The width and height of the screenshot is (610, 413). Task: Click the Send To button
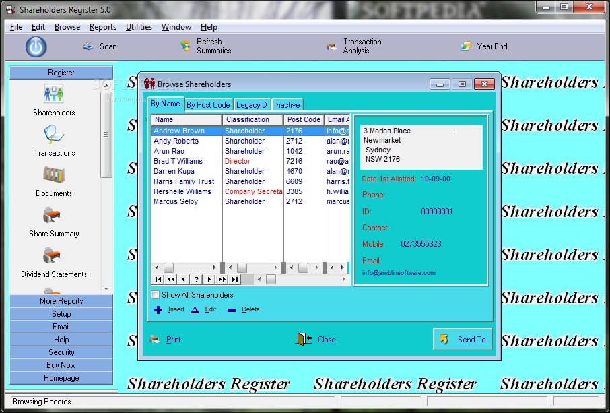click(463, 340)
